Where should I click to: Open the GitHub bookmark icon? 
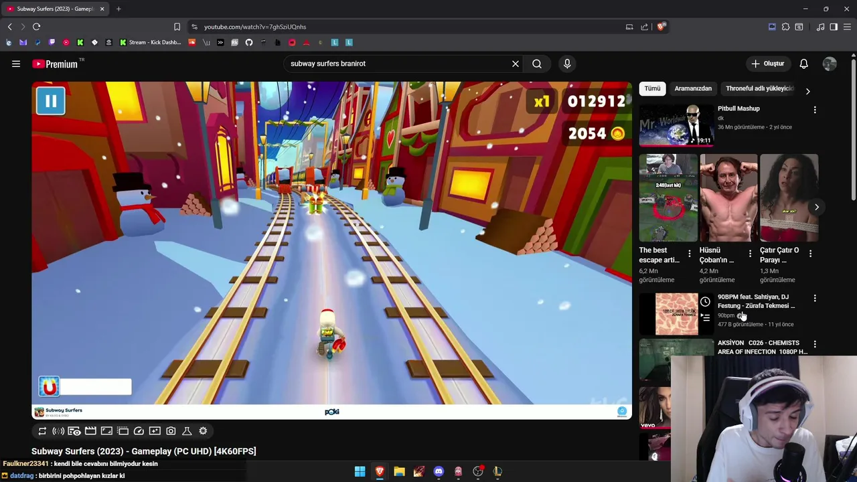249,42
